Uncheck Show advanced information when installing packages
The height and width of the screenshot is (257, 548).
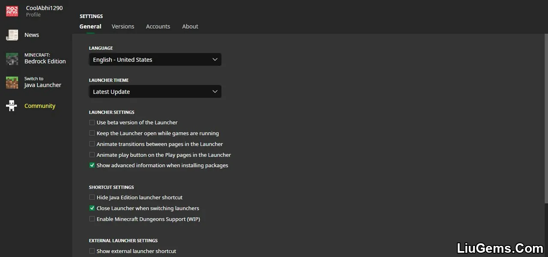pyautogui.click(x=92, y=165)
